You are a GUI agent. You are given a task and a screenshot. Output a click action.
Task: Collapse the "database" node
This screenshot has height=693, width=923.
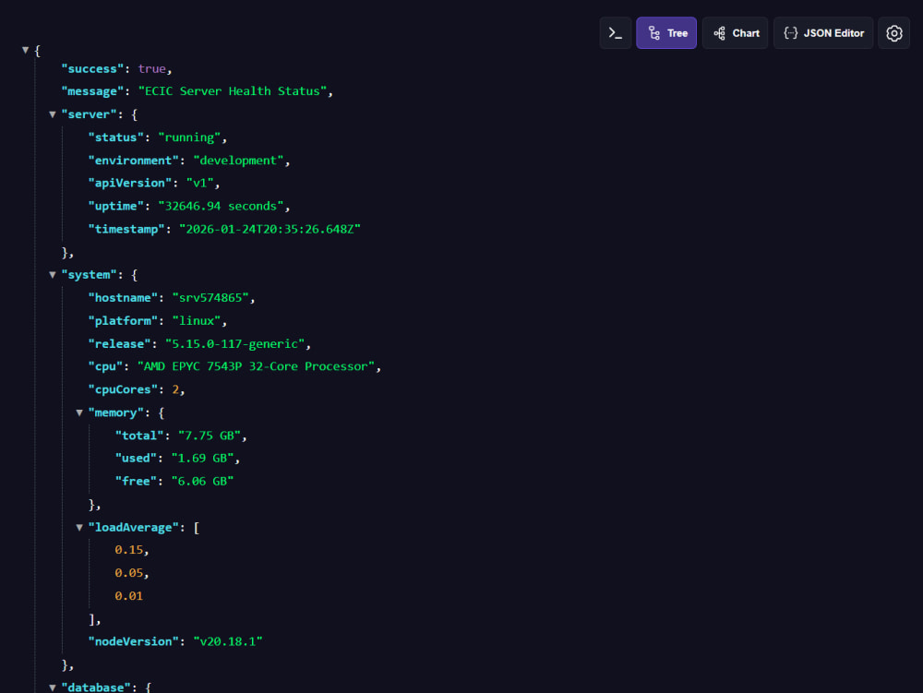53,687
